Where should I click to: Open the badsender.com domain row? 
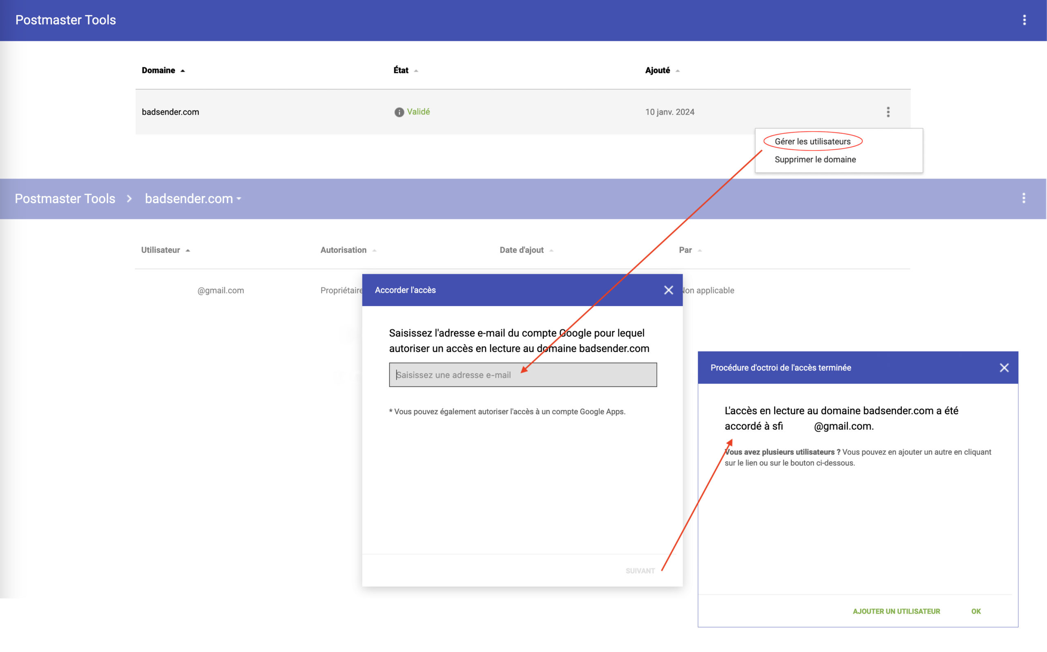point(523,112)
